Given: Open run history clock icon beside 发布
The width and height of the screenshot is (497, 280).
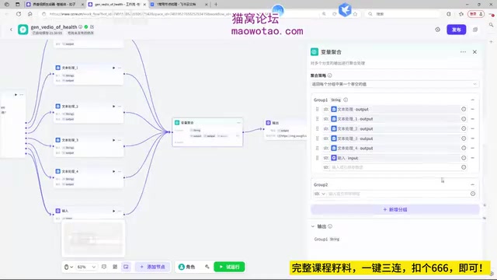Looking at the screenshot, I should [437, 30].
